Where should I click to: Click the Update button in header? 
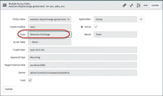pos(155,5)
